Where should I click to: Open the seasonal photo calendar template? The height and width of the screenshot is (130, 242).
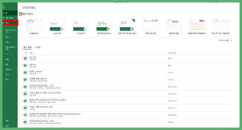click(151, 27)
